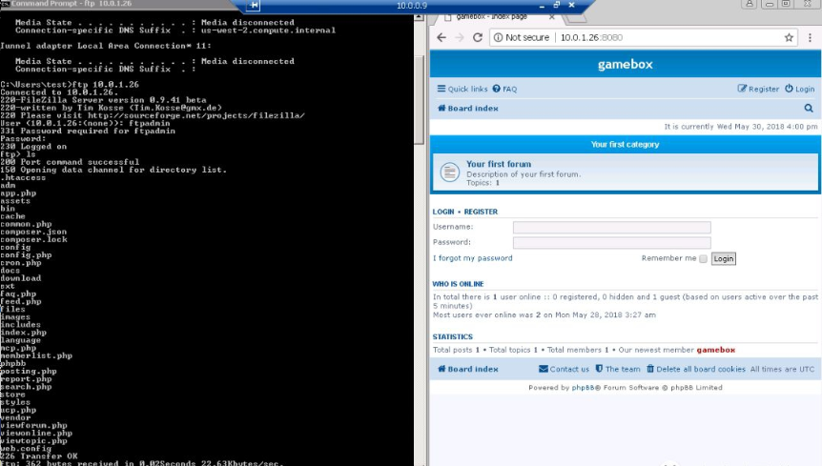Click 'index.php' in the FTP listing
Image resolution: width=822 pixels, height=466 pixels.
tap(24, 333)
